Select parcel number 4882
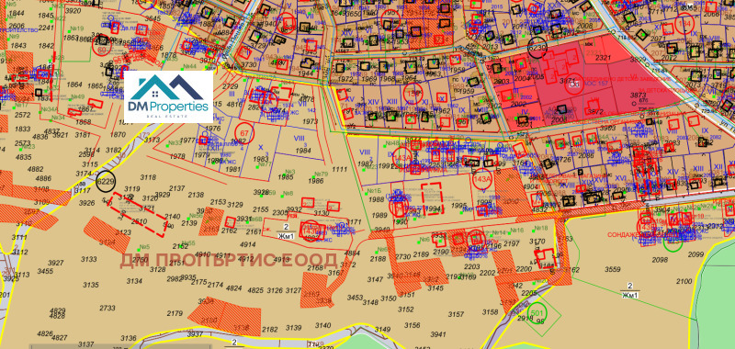 click(x=36, y=169)
